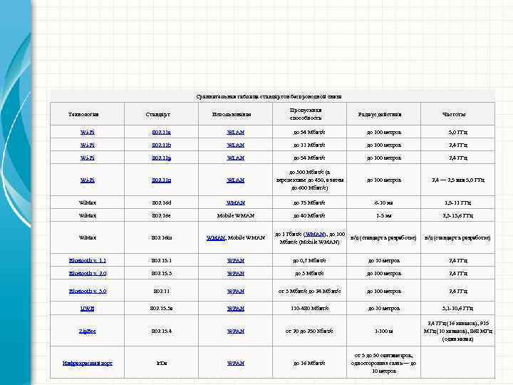Select the 1-100 м range cell for ZigBee
Viewport: 513px width, 385px height.
[383, 332]
